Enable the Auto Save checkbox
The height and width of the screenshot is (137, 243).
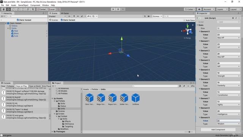coord(184,20)
